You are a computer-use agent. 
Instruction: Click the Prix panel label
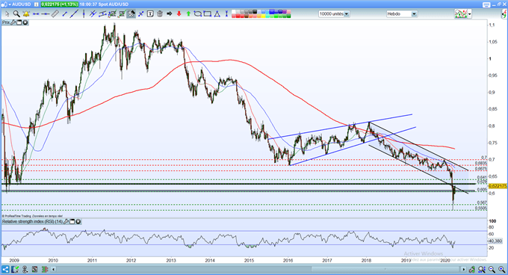(6, 22)
